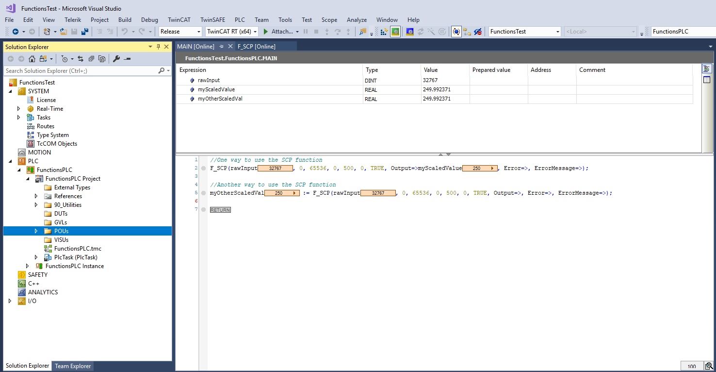Collapse the SYSTEM tree node

click(10, 91)
